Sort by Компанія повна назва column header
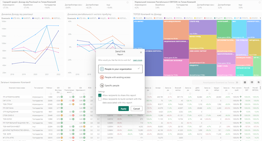The width and height of the screenshot is (262, 141). point(17,88)
